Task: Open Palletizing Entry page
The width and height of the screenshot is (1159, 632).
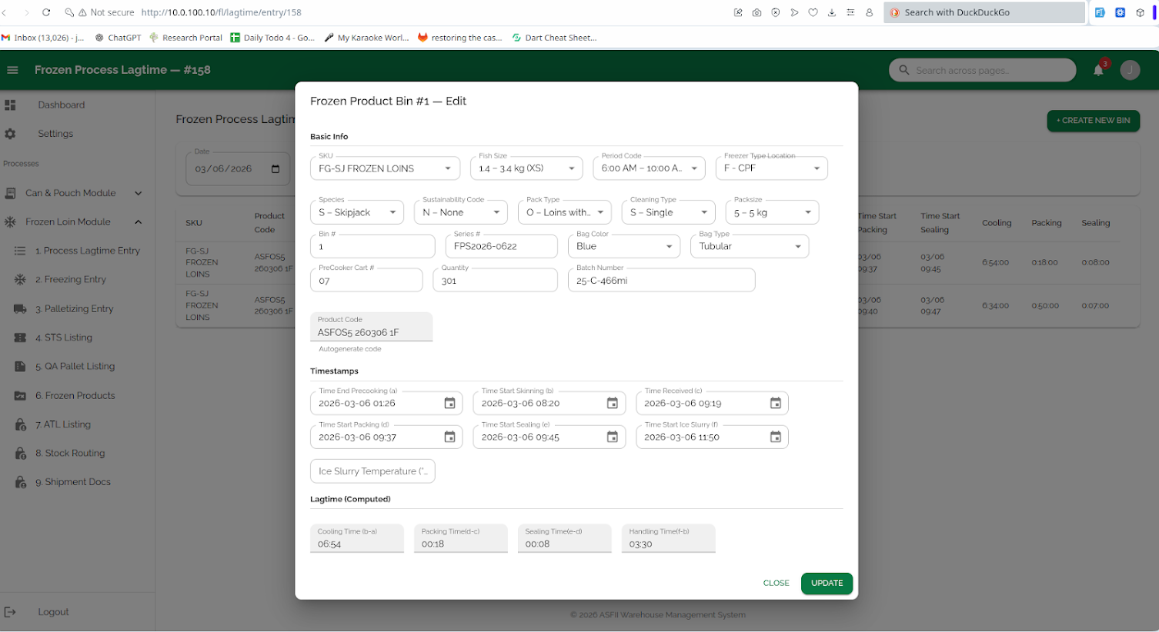Action: 75,309
